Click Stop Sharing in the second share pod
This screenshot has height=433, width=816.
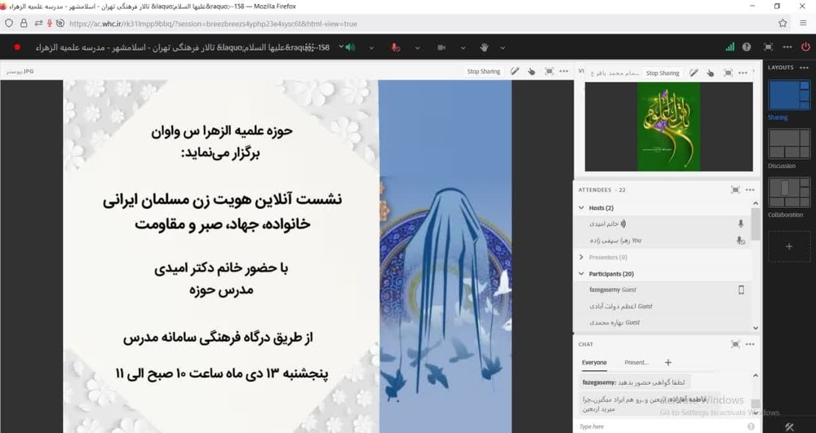point(663,73)
